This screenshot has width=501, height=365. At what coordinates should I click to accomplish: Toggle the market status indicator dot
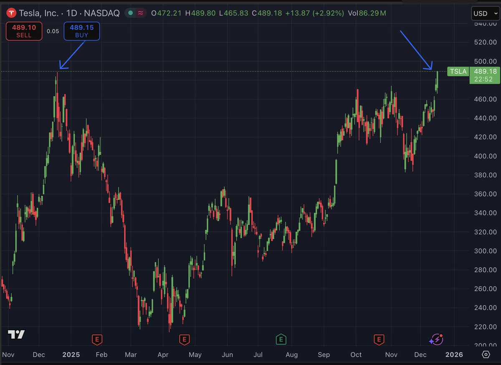131,13
